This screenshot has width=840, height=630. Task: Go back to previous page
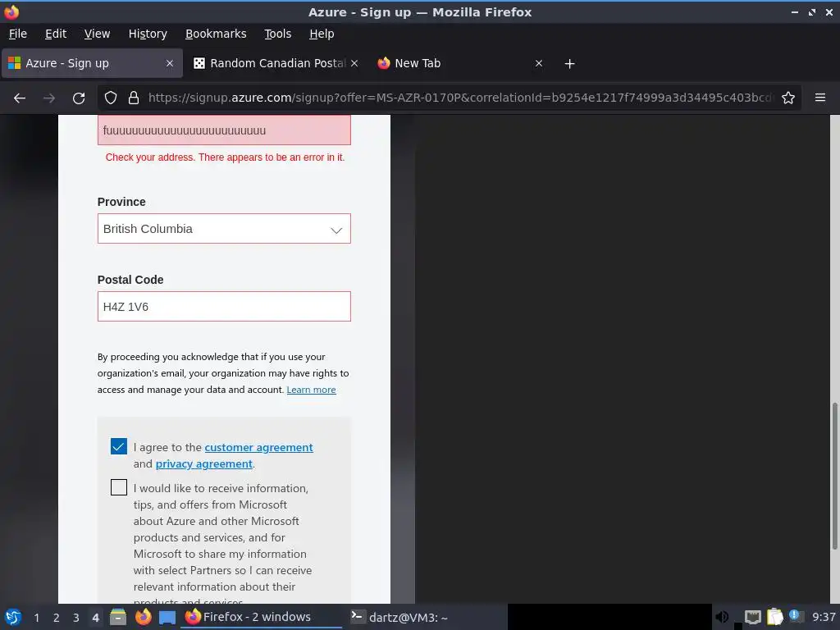tap(20, 98)
